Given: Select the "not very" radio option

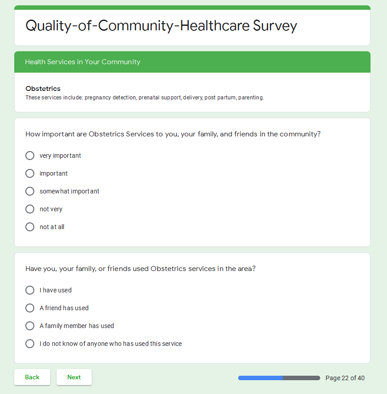Looking at the screenshot, I should tap(30, 209).
